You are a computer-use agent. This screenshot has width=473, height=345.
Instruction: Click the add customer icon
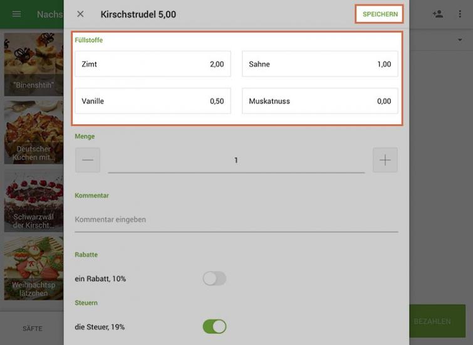coord(437,14)
